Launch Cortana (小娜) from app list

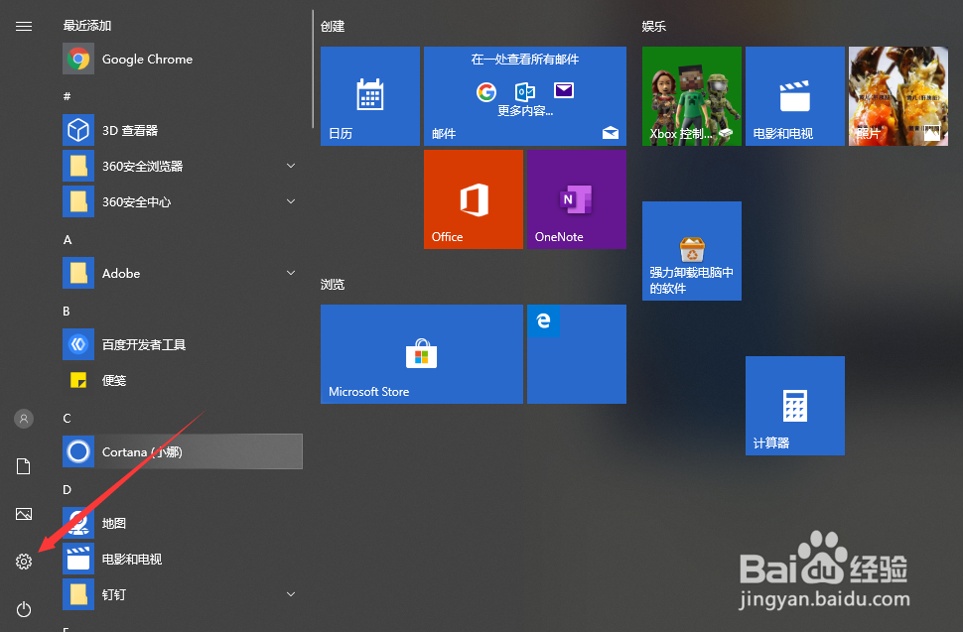[183, 451]
